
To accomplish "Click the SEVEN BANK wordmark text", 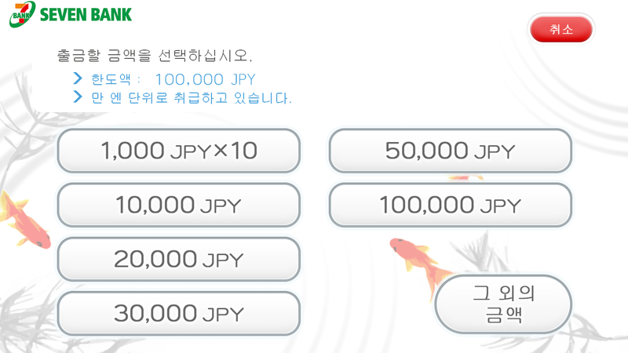I will coord(86,15).
